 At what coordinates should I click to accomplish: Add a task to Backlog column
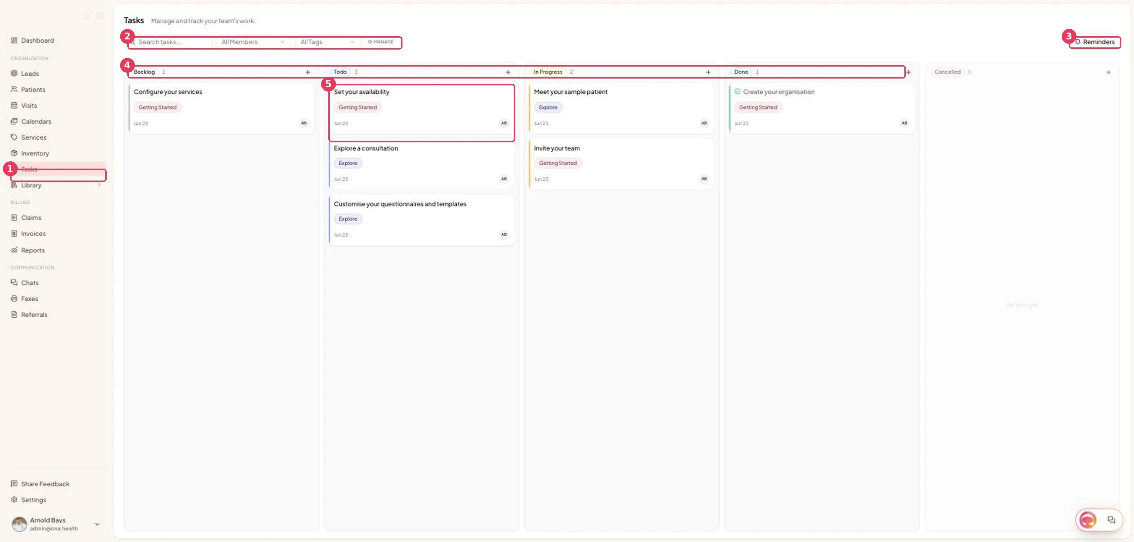(x=308, y=72)
